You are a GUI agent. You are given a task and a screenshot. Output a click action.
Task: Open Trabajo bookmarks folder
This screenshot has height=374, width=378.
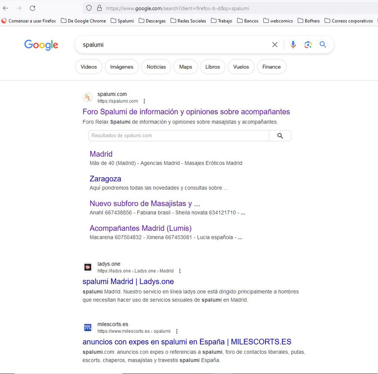click(x=222, y=21)
